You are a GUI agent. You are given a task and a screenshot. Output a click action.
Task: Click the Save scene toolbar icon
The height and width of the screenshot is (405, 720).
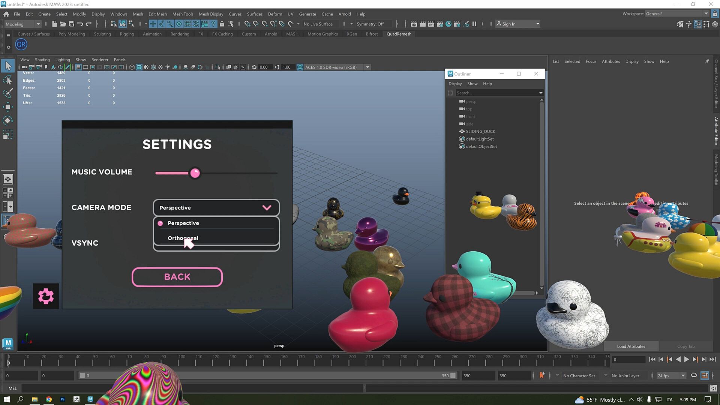pos(71,24)
